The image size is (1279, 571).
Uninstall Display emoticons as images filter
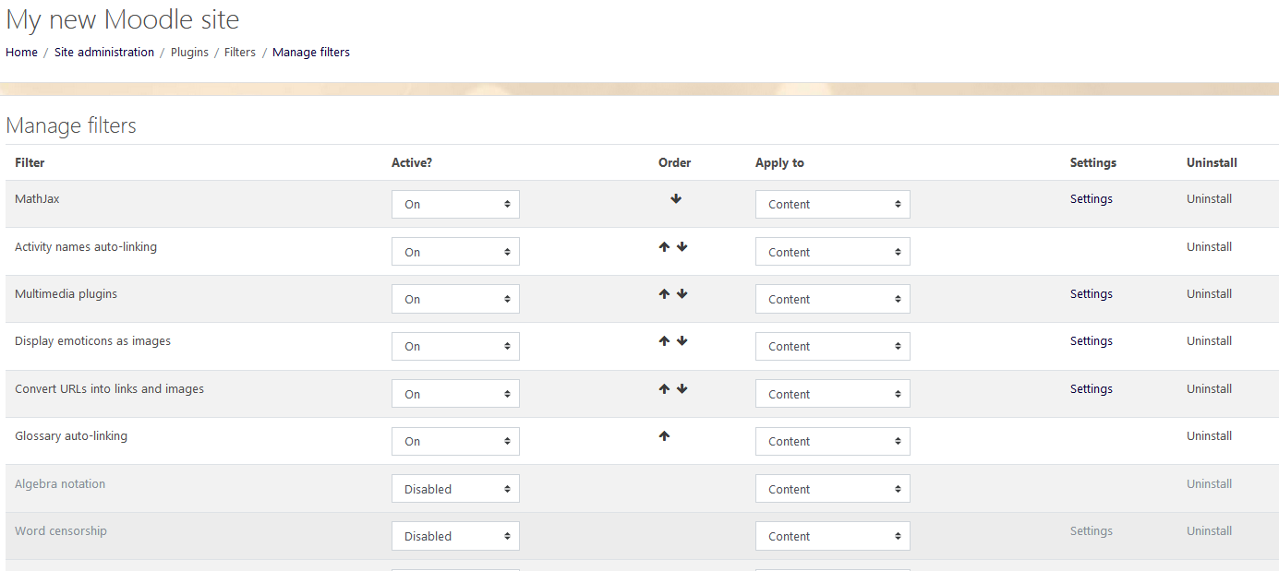(1209, 340)
